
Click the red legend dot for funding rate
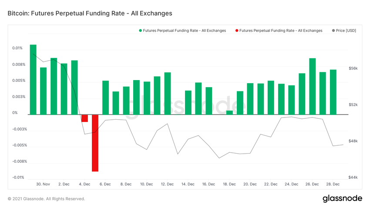(x=237, y=30)
